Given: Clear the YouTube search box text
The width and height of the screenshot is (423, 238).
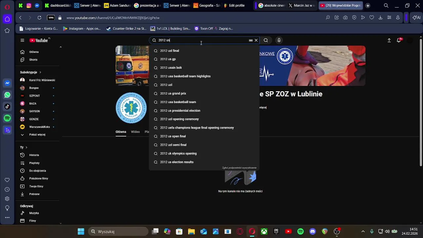Looking at the screenshot, I should (x=256, y=40).
